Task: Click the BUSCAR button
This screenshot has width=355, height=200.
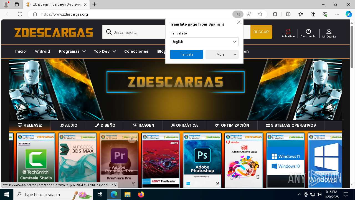Action: [261, 32]
